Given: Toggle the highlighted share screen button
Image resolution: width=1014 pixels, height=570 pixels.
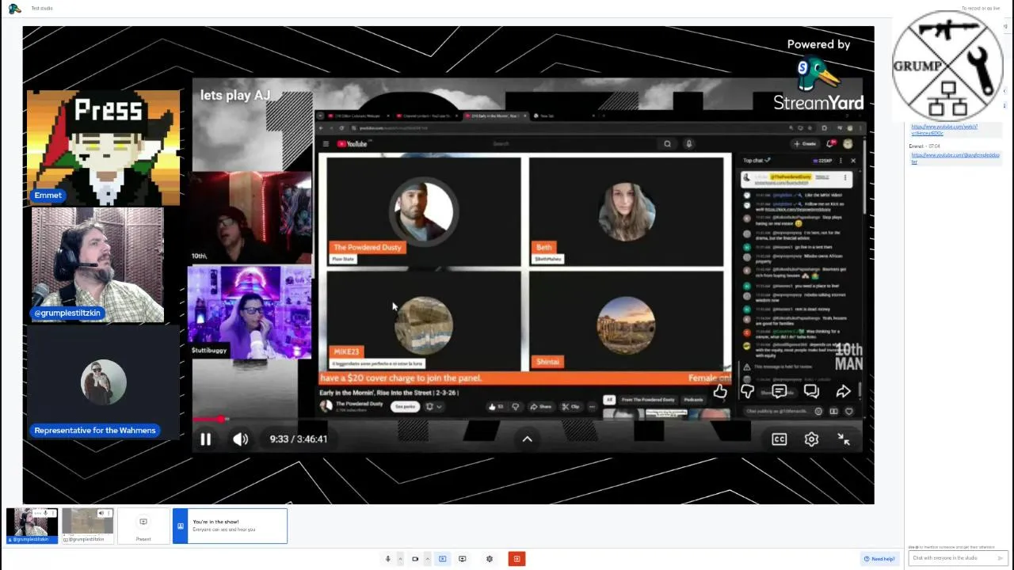Looking at the screenshot, I should tap(442, 559).
